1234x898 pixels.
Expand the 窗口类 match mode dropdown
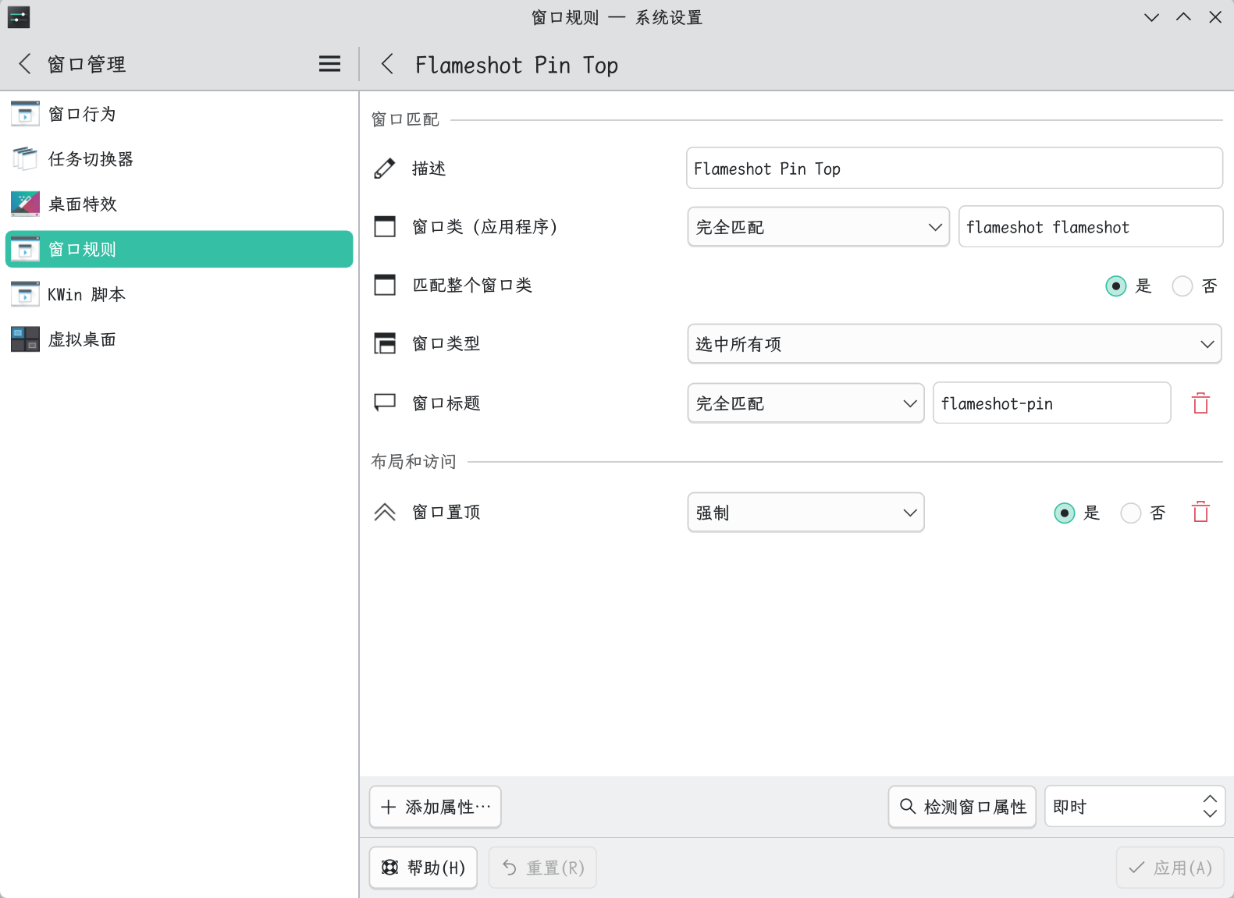click(817, 227)
